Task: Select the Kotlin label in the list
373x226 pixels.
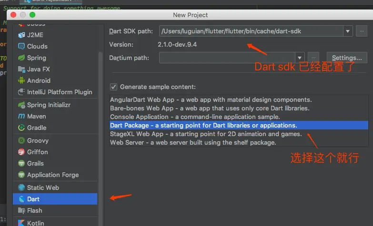Action: [36, 223]
